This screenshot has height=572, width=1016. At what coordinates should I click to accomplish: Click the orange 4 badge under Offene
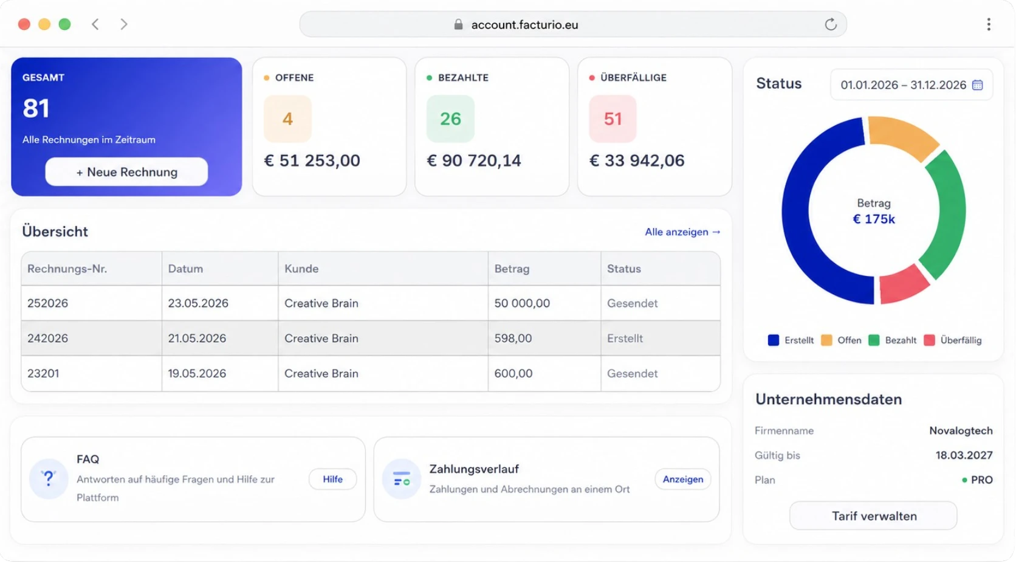[x=287, y=119]
